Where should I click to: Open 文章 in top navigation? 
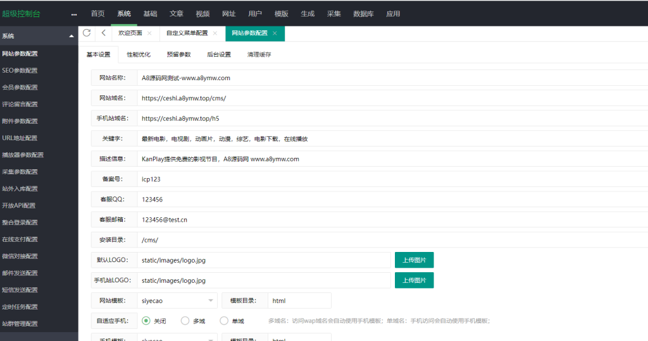pos(177,14)
